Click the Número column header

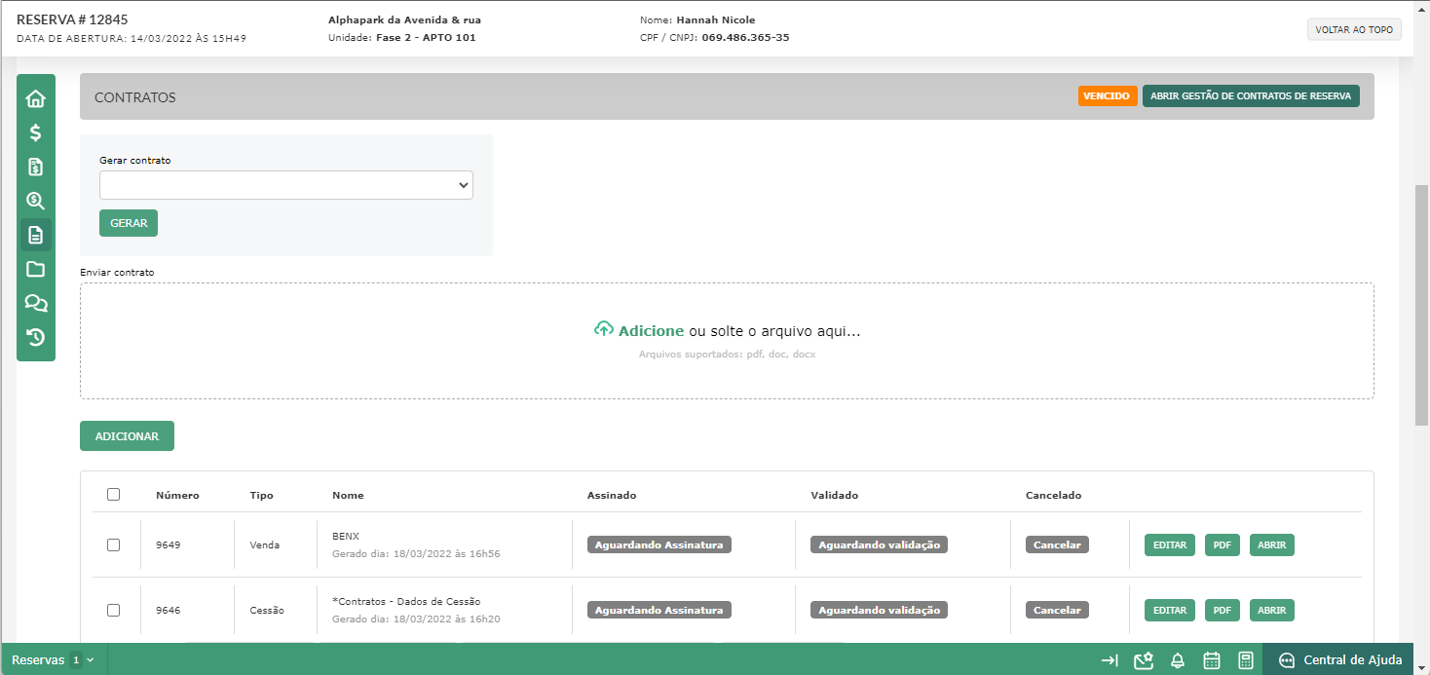pyautogui.click(x=177, y=496)
